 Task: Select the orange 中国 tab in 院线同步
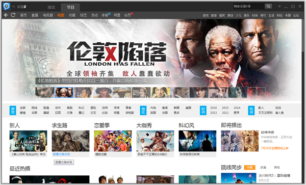pos(249,168)
